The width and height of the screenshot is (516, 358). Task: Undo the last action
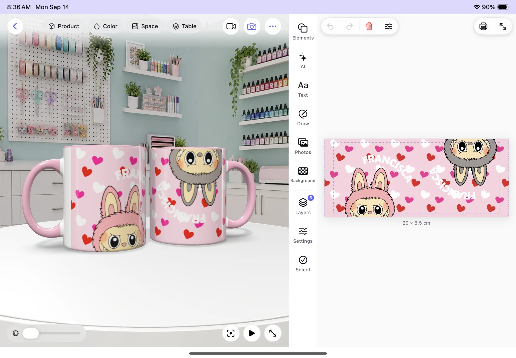330,27
